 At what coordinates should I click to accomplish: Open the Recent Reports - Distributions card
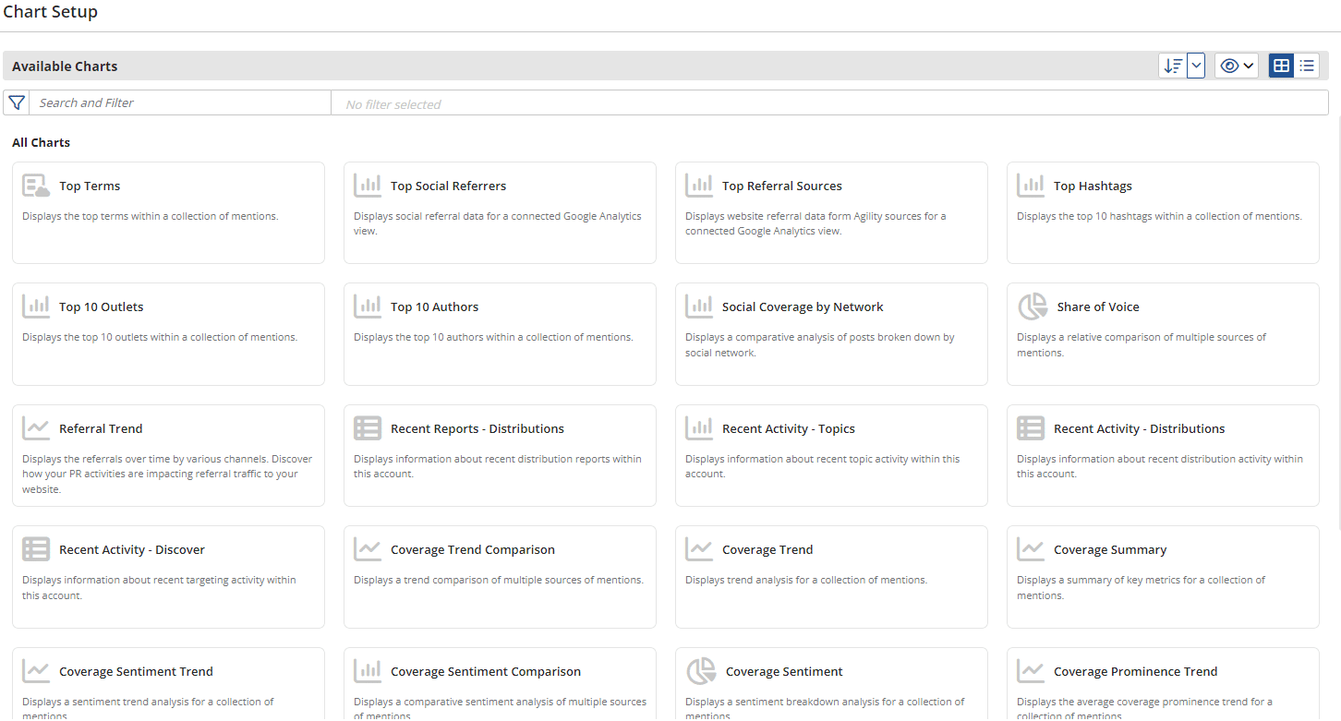pyautogui.click(x=500, y=455)
